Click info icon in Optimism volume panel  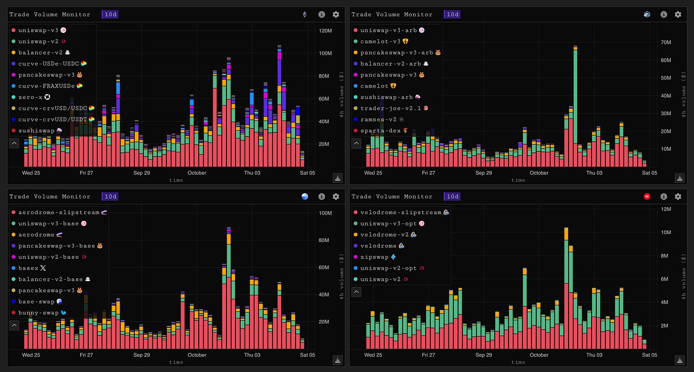663,196
